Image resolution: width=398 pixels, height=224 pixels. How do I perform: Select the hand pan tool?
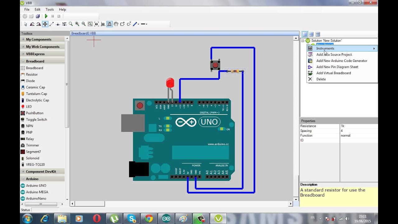click(x=116, y=24)
